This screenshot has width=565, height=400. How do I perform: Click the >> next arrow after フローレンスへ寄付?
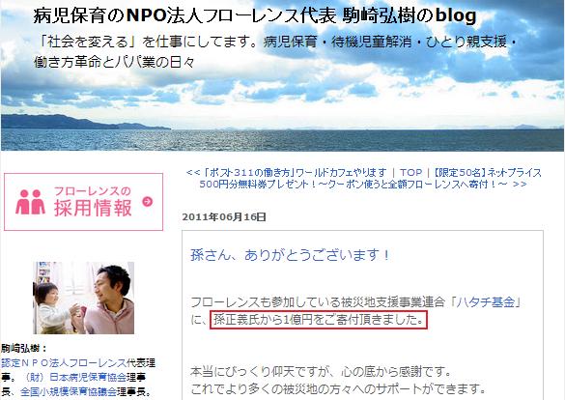tap(520, 185)
